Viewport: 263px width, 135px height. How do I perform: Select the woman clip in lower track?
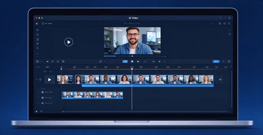point(97,95)
